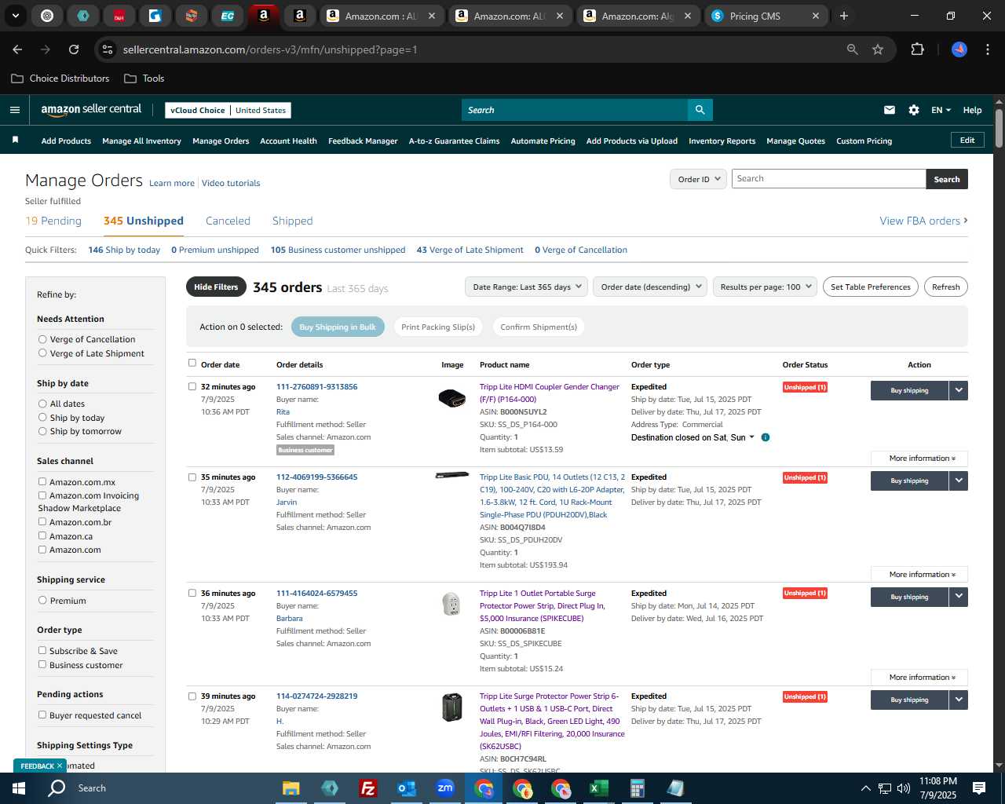1005x804 pixels.
Task: Expand Buy shipping arrow for order 111-2760891-9313856
Action: (959, 390)
